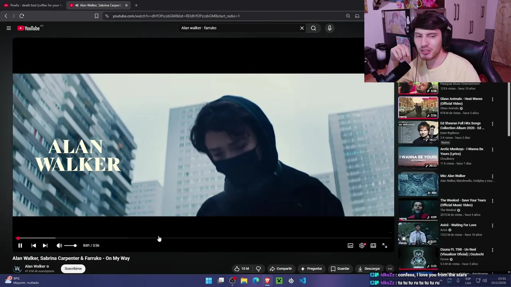Open options for Ozuna Ft. TINI - Un Reel
Image resolution: width=511 pixels, height=287 pixels.
pyautogui.click(x=492, y=250)
